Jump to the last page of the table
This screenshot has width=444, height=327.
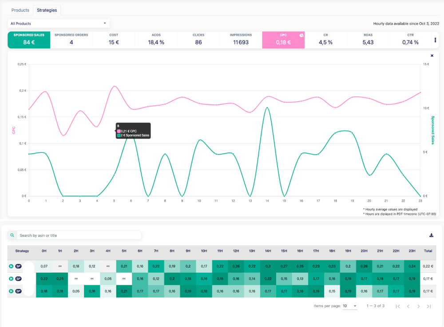point(429,306)
